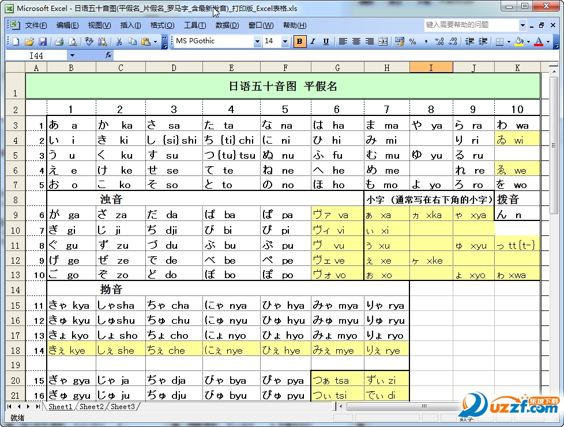Paste from clipboard using the toolbar icon
This screenshot has width=564, height=427.
[x=146, y=42]
